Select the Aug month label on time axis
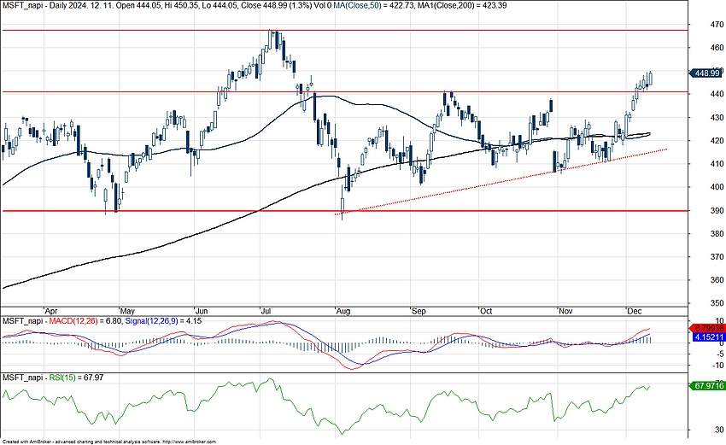Viewport: 726px width, 445px height. [x=343, y=311]
